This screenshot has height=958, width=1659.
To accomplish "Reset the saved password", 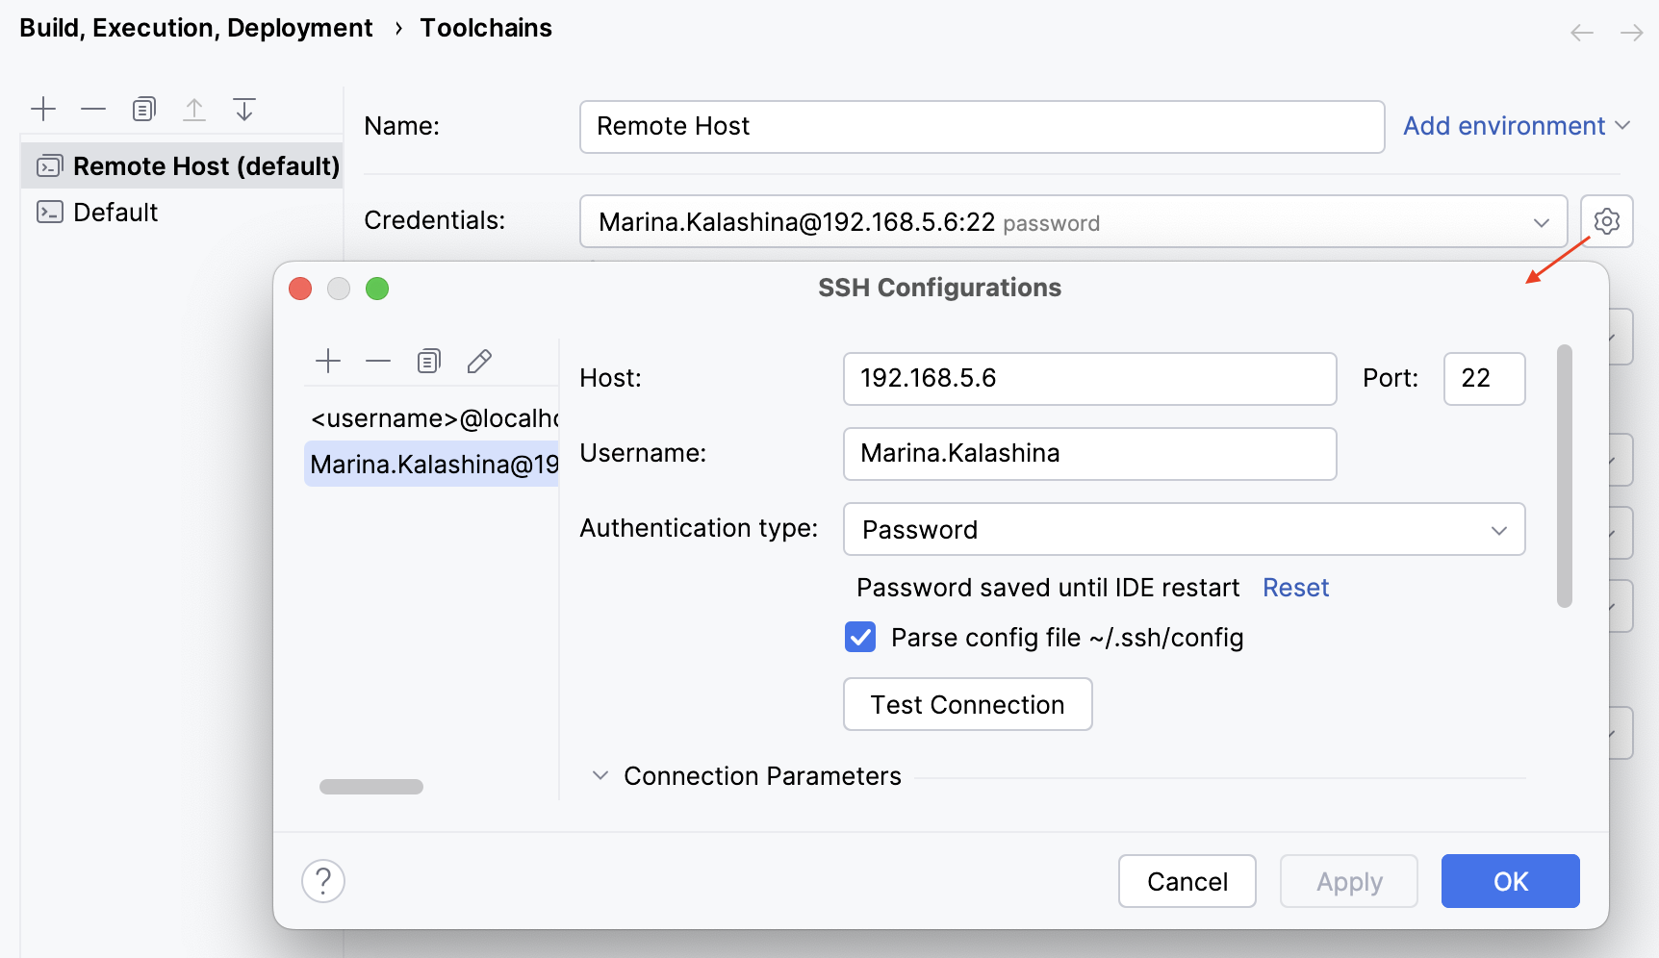I will pos(1295,587).
